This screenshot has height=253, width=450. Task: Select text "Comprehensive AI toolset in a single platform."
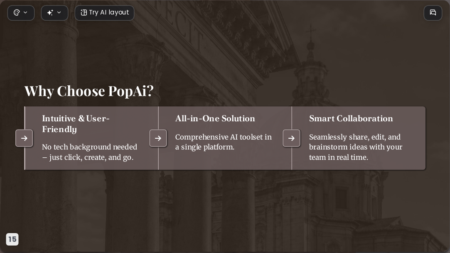[x=223, y=142]
